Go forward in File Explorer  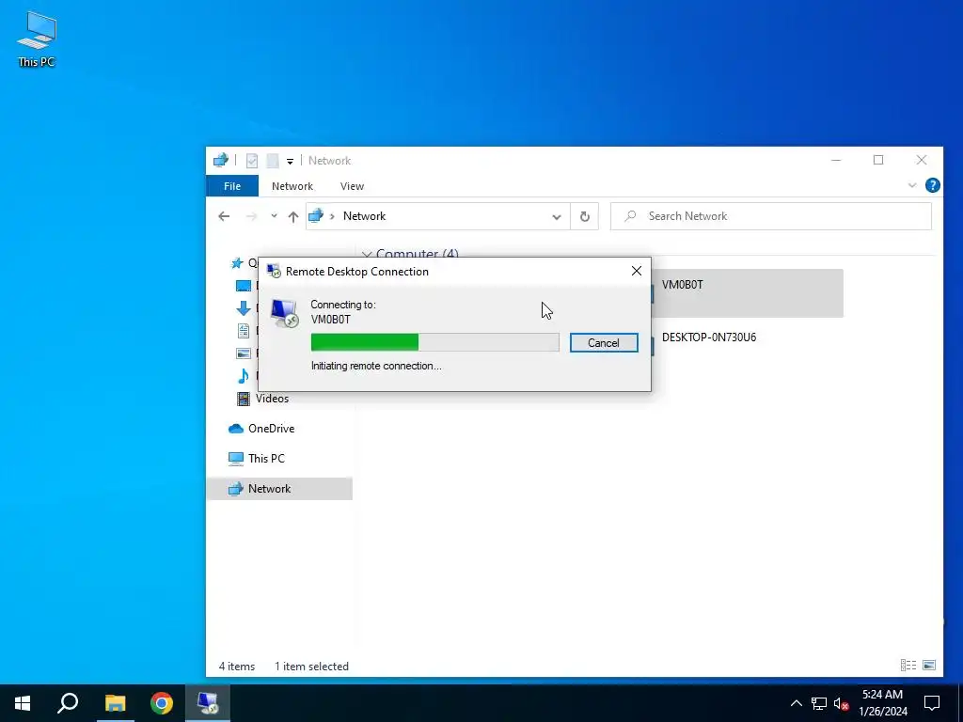click(251, 216)
